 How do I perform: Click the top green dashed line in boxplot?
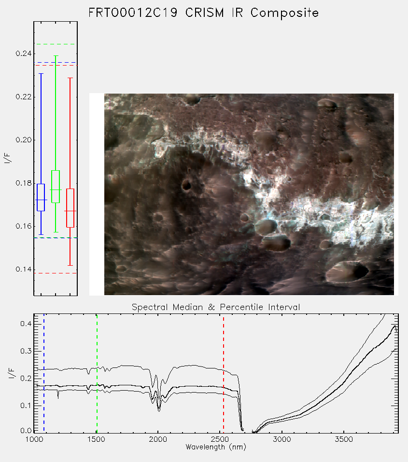(x=56, y=44)
